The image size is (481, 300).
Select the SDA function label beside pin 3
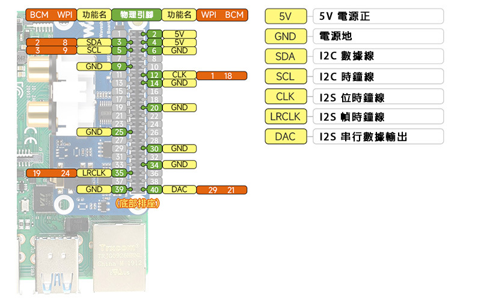[x=94, y=42]
